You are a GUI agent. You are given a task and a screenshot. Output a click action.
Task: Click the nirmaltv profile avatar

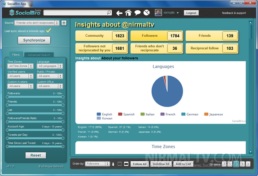click(x=158, y=13)
